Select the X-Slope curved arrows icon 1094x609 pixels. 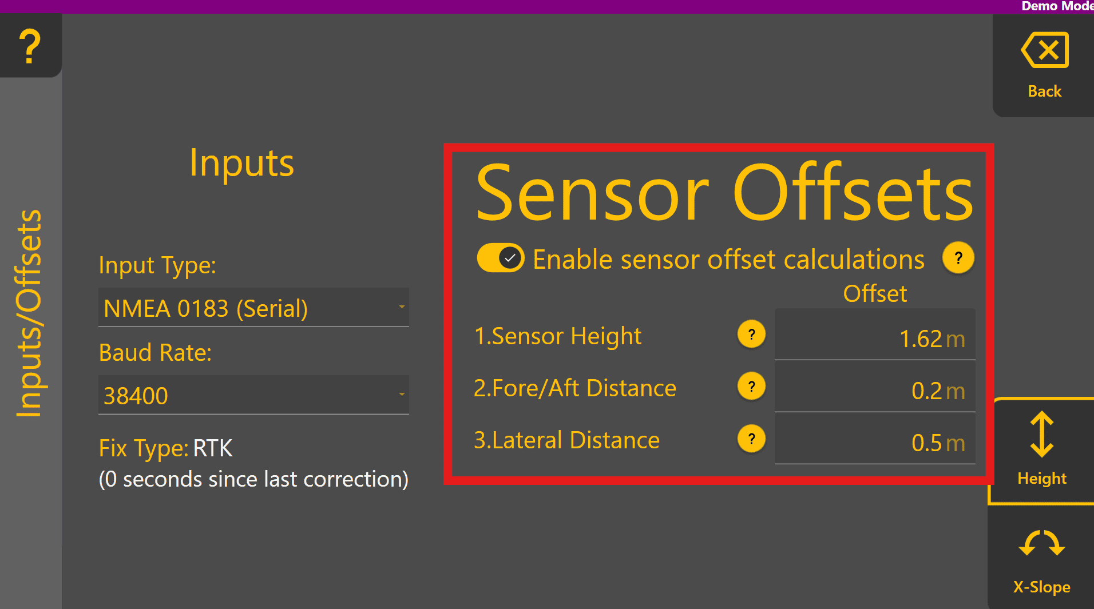tap(1041, 543)
